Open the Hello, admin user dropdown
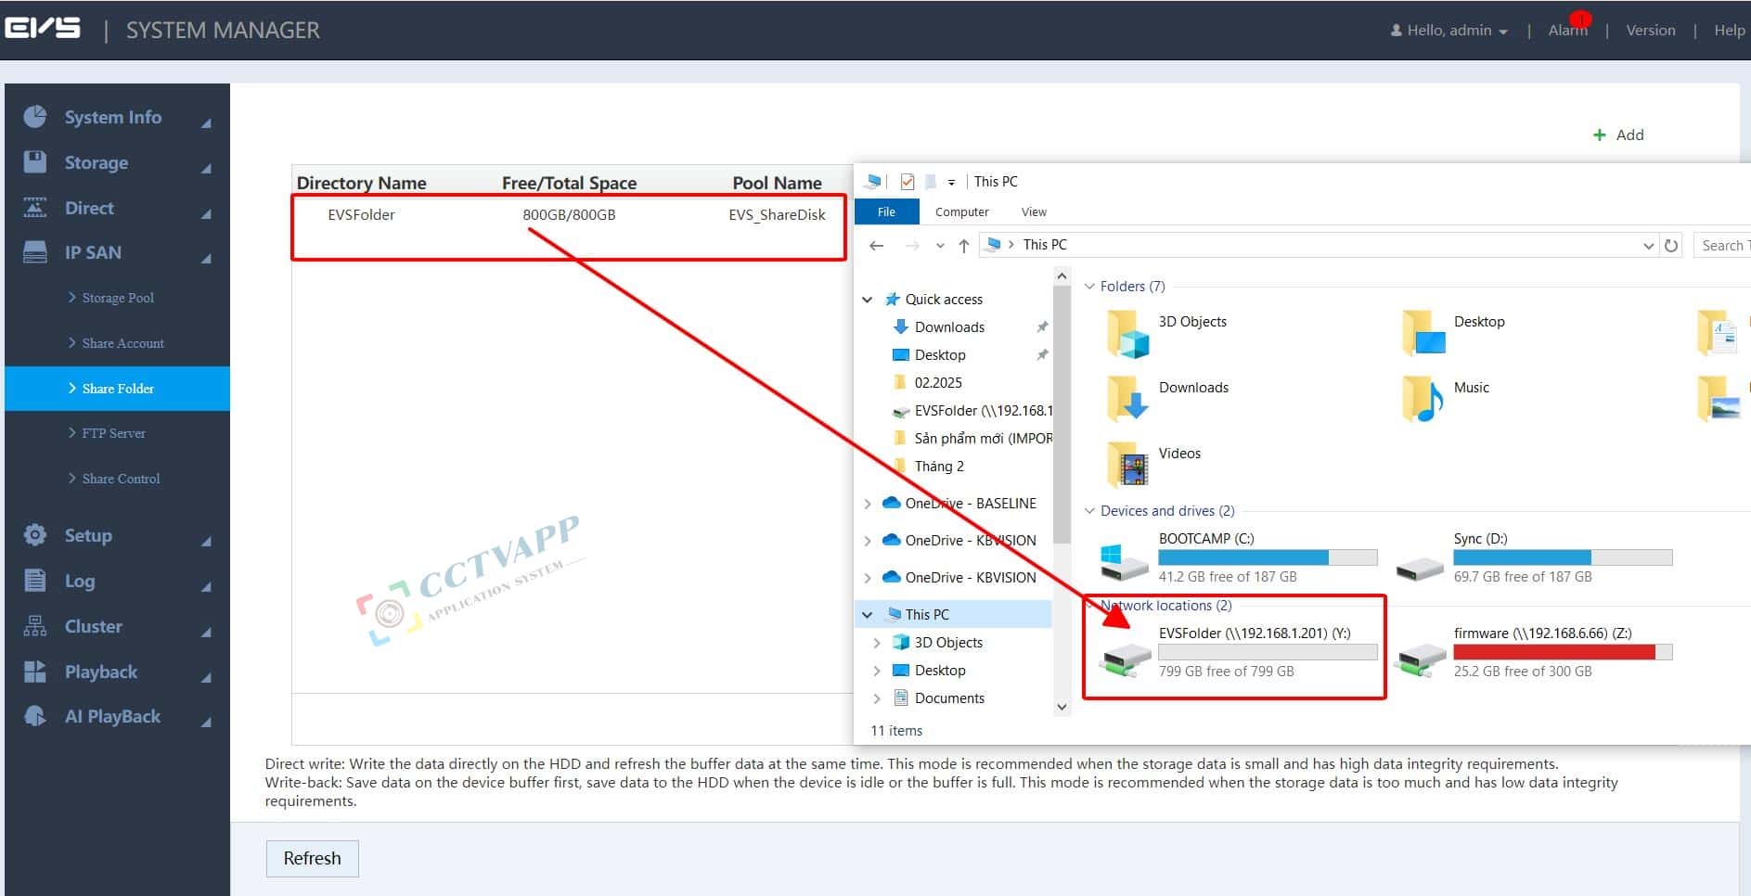The image size is (1751, 896). point(1449,31)
